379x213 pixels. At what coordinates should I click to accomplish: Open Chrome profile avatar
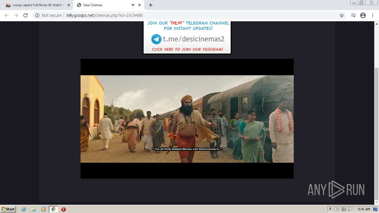(x=363, y=15)
